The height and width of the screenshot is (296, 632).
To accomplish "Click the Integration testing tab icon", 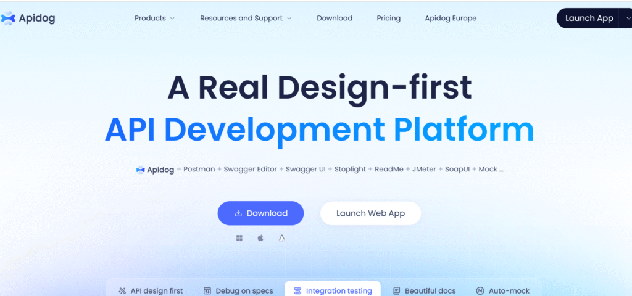I will point(298,291).
